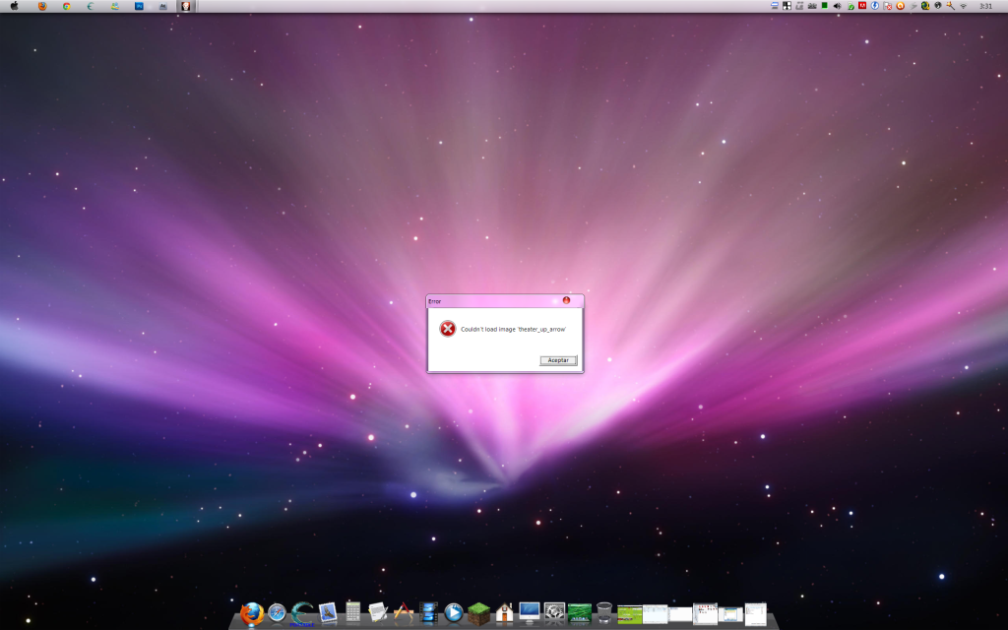This screenshot has width=1008, height=630.
Task: Click the volume speaker tray icon
Action: [837, 6]
